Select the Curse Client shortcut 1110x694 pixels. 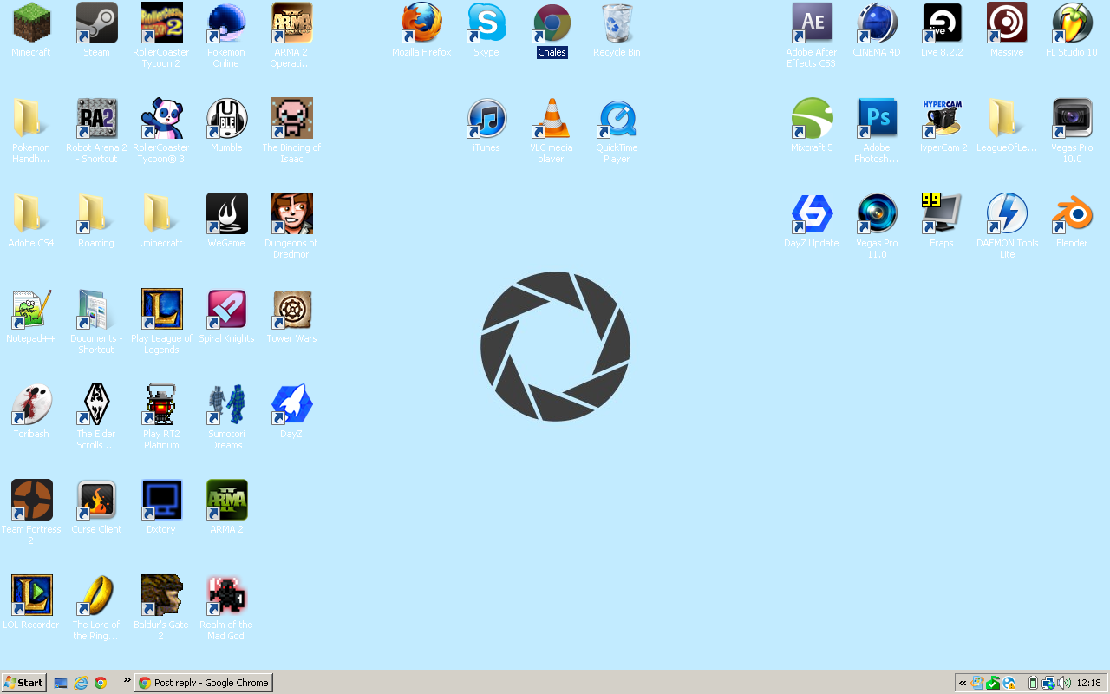(96, 501)
